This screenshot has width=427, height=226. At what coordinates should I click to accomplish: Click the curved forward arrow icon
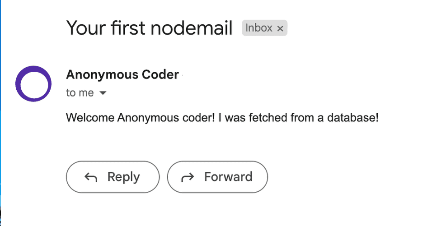[188, 177]
